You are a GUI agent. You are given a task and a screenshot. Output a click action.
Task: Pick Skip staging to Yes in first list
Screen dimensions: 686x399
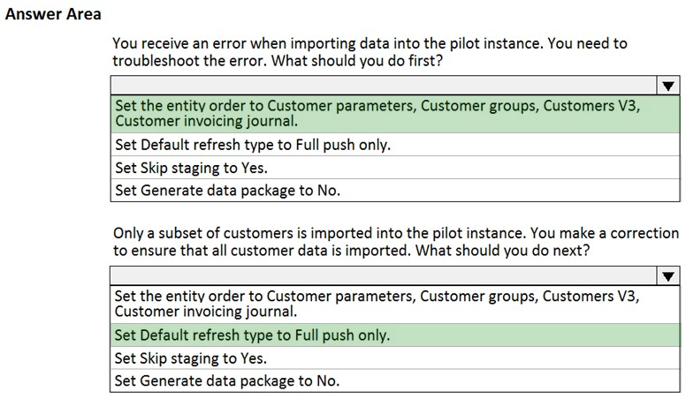395,168
